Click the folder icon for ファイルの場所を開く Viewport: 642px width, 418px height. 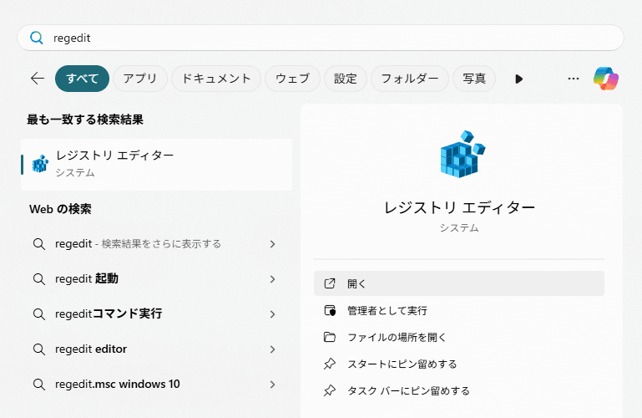[x=330, y=337]
